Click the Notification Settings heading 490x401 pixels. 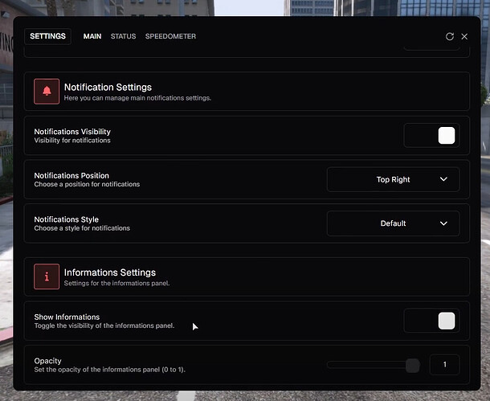point(108,88)
